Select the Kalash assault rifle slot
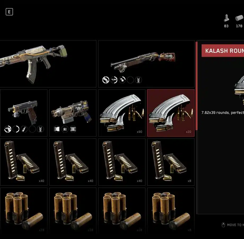 [48, 64]
